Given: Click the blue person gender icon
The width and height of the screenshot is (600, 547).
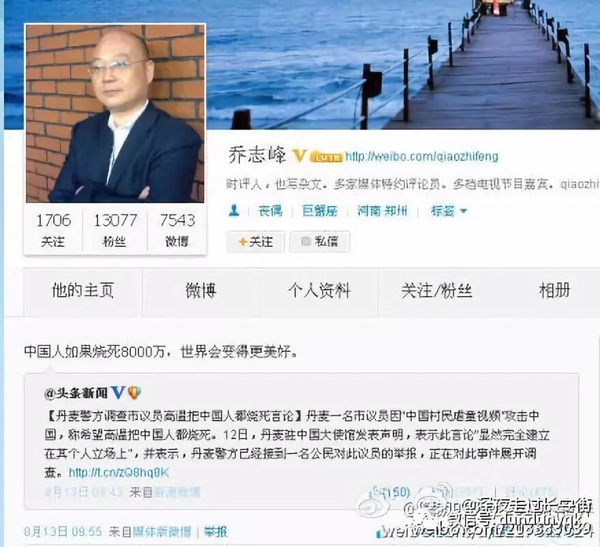Looking at the screenshot, I should click(x=234, y=211).
